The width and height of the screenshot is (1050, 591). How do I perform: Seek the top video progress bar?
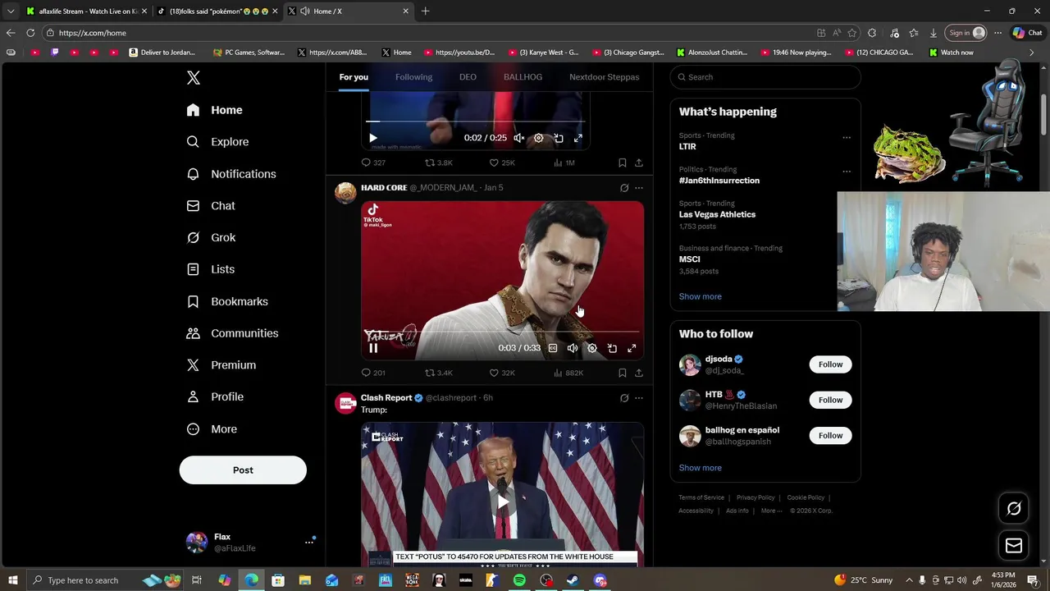coord(476,121)
